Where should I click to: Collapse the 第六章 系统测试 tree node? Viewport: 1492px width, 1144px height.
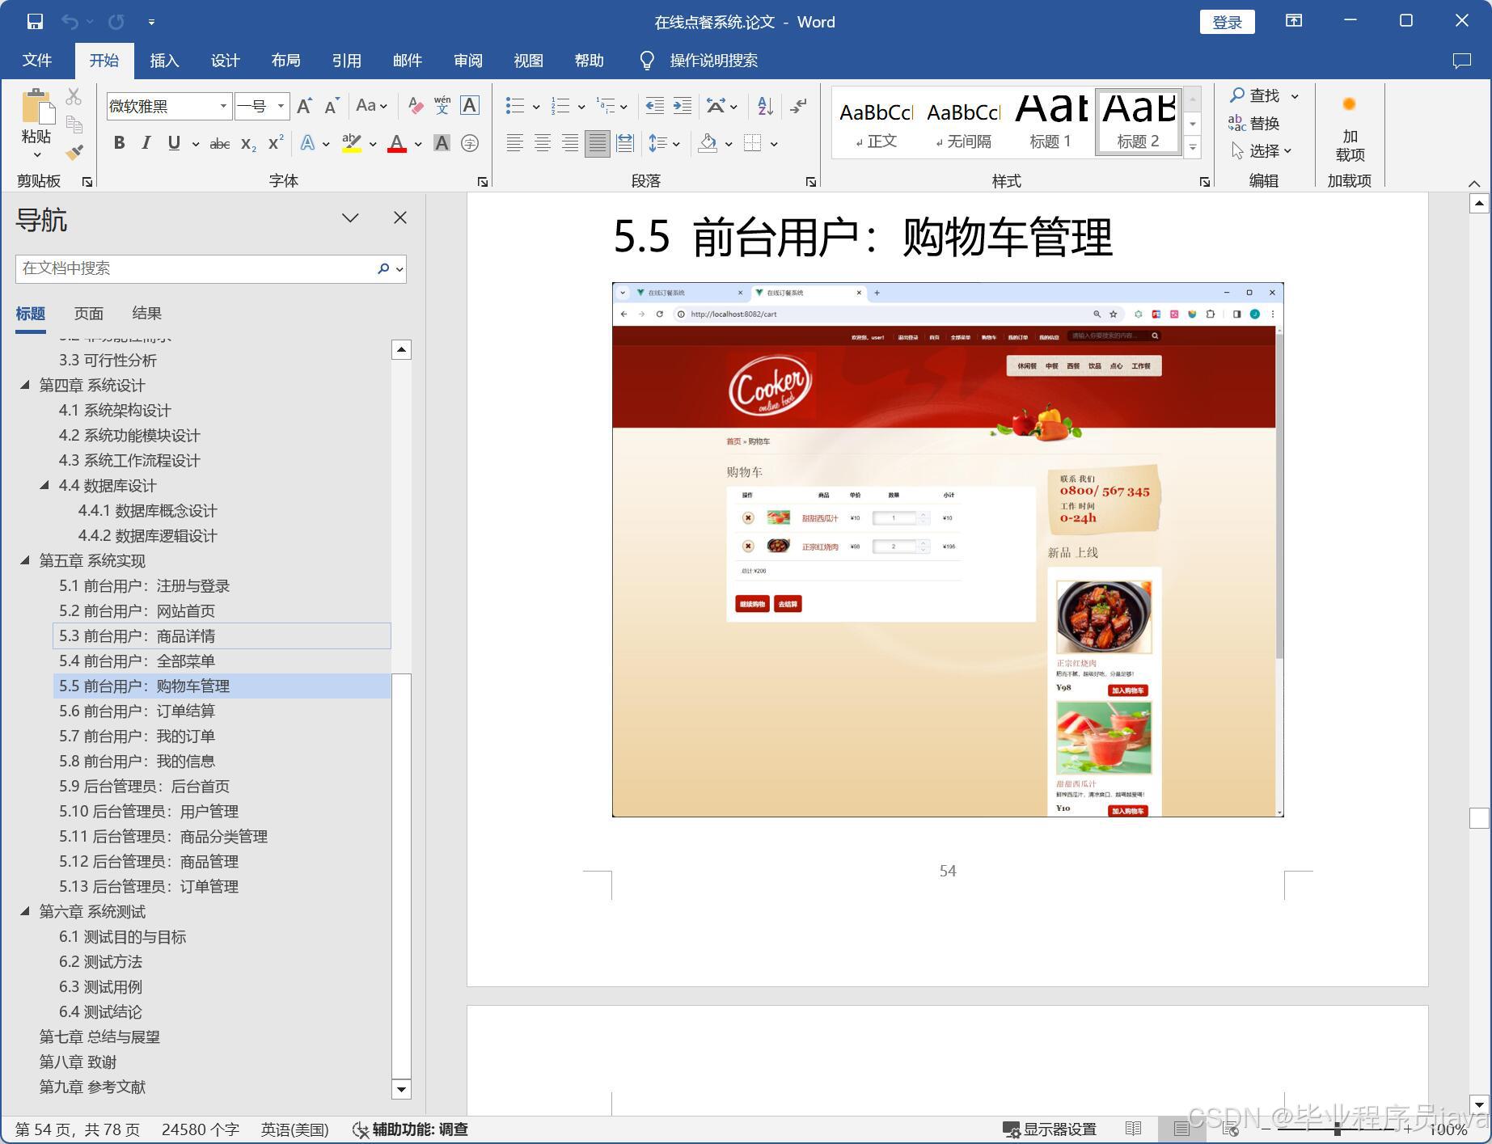(25, 911)
